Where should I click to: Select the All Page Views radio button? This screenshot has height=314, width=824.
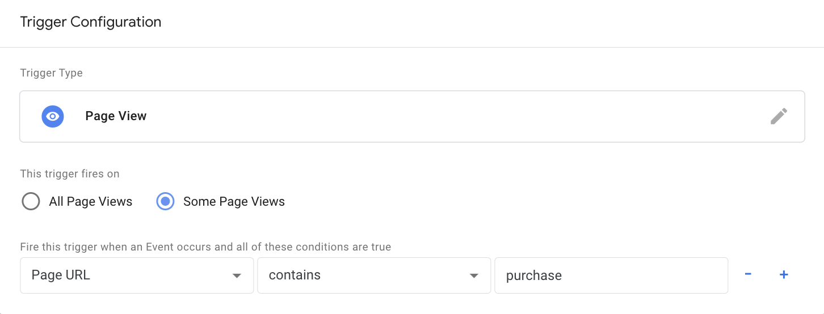click(x=31, y=201)
